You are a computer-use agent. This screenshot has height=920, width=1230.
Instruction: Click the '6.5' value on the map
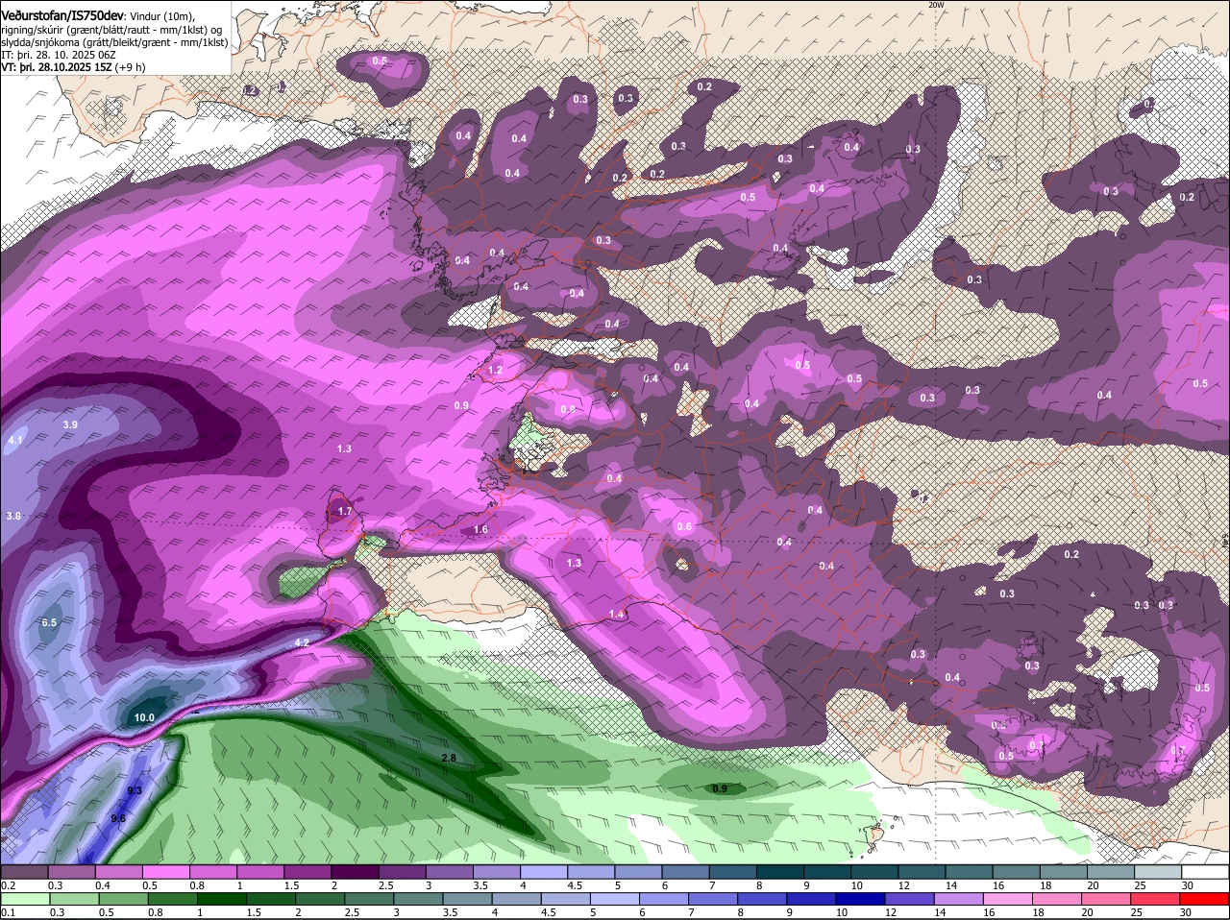pos(50,622)
